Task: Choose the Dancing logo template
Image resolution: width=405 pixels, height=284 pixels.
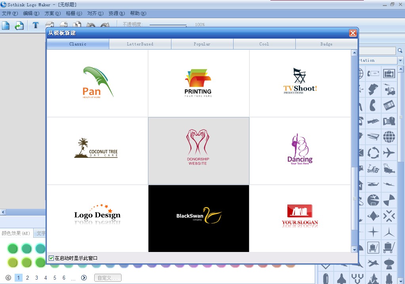Action: point(300,151)
